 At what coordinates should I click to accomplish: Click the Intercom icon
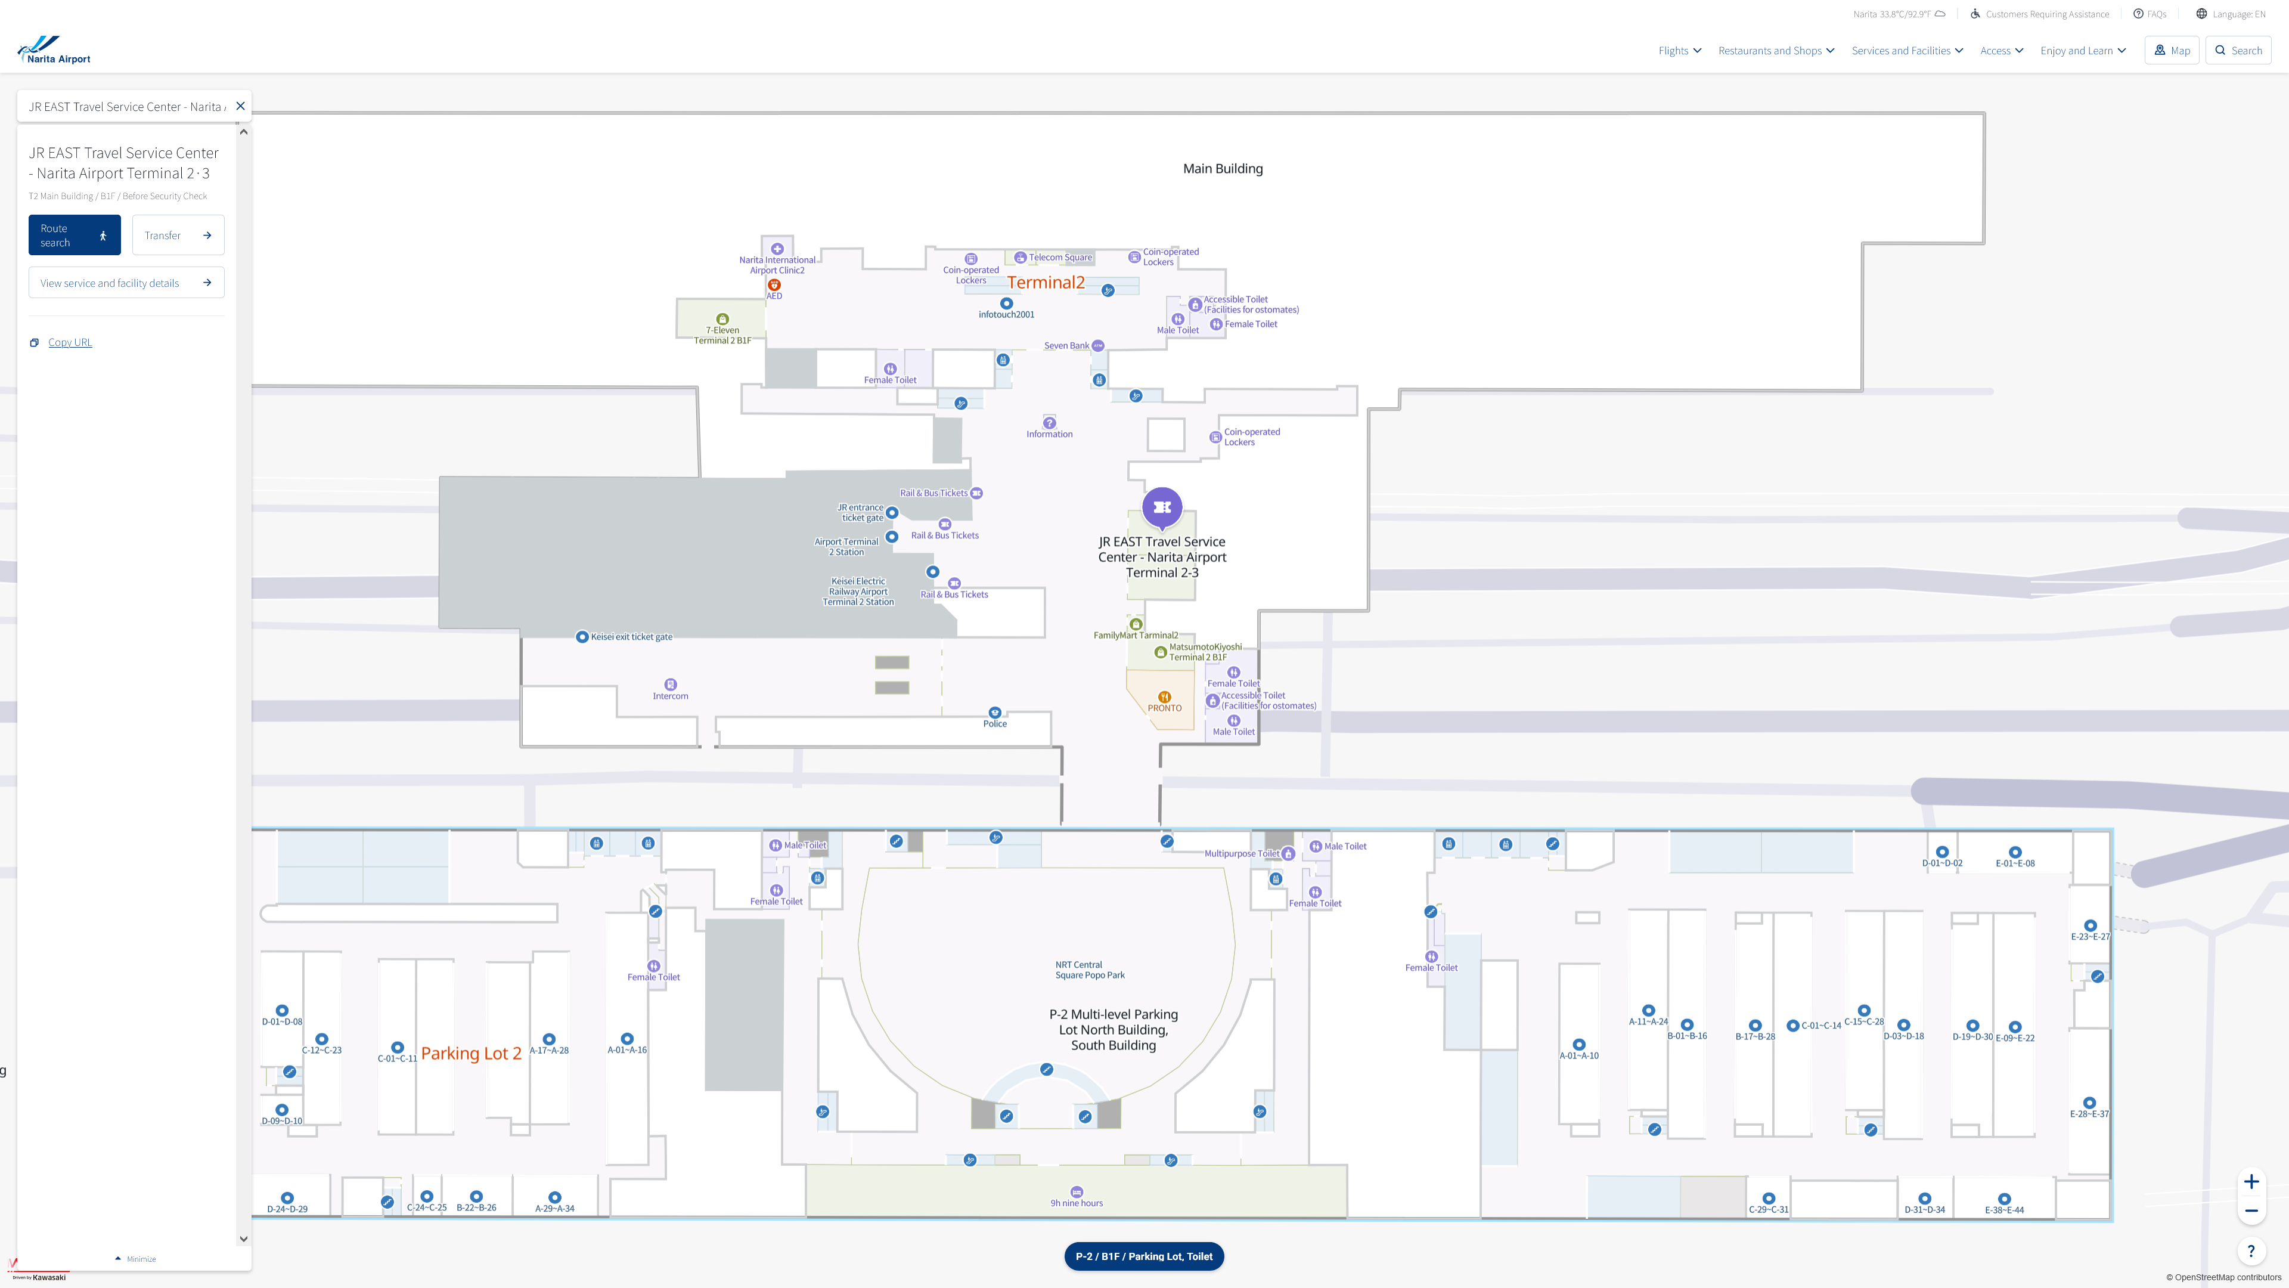[671, 685]
